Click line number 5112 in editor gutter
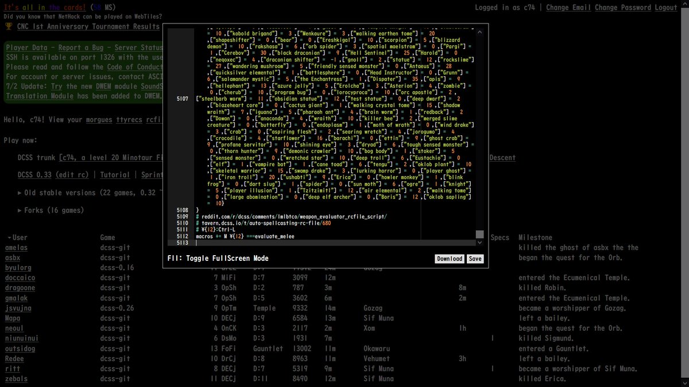 [x=183, y=236]
